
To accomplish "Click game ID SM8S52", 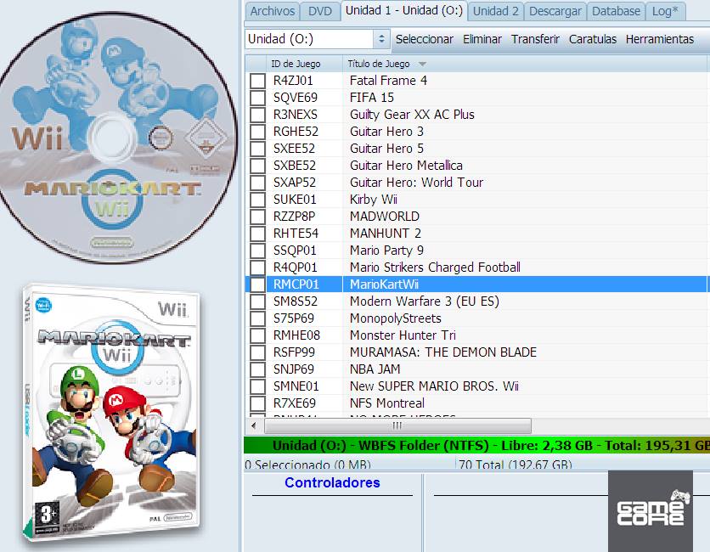I will (296, 301).
